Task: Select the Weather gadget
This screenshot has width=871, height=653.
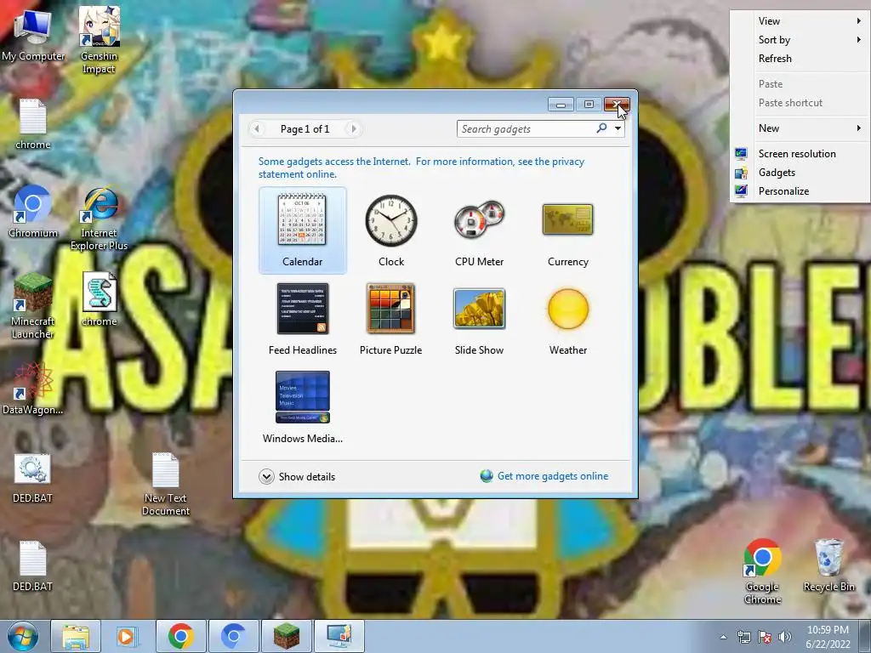Action: [x=567, y=319]
